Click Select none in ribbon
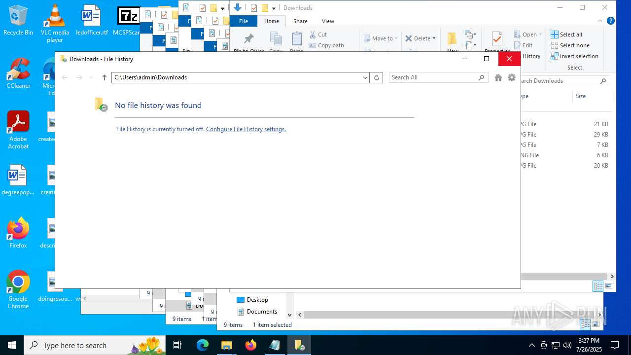The image size is (631, 355). [570, 45]
